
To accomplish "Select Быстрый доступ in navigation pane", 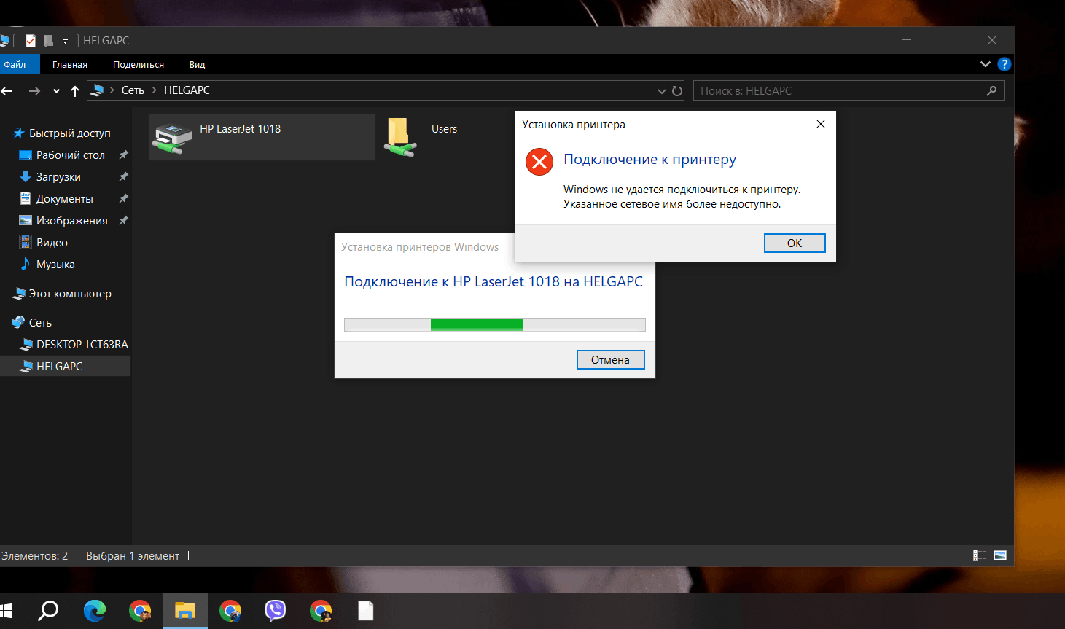I will 69,133.
